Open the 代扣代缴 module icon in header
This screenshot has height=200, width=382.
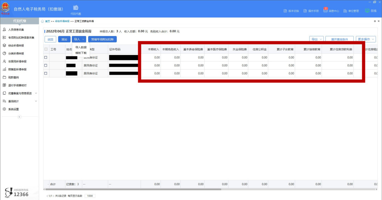(x=75, y=8)
